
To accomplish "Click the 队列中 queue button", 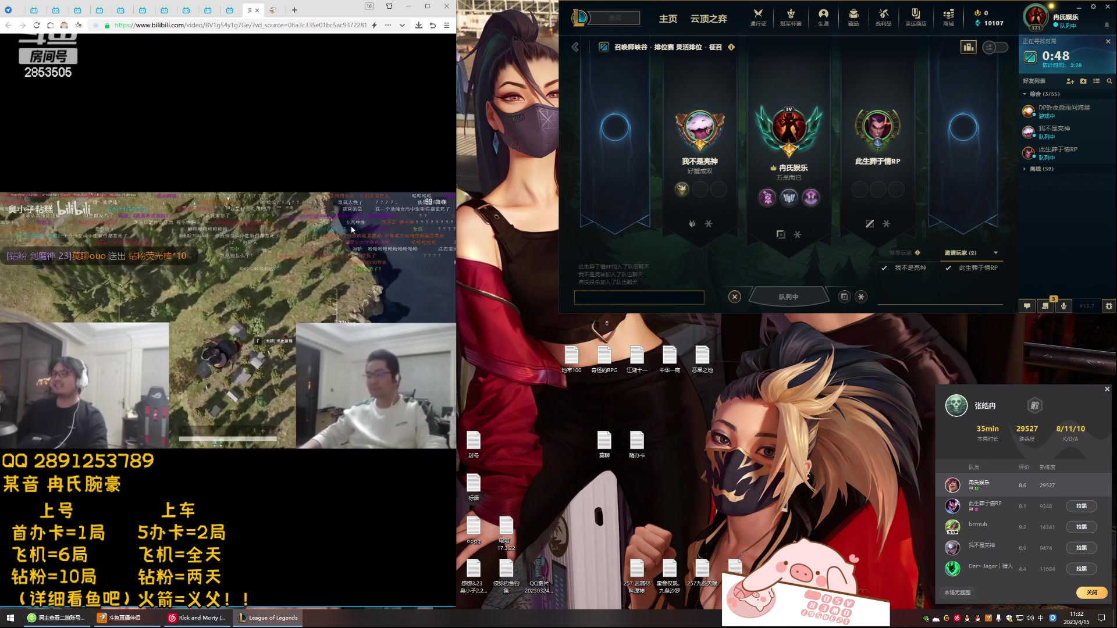I will tap(789, 297).
